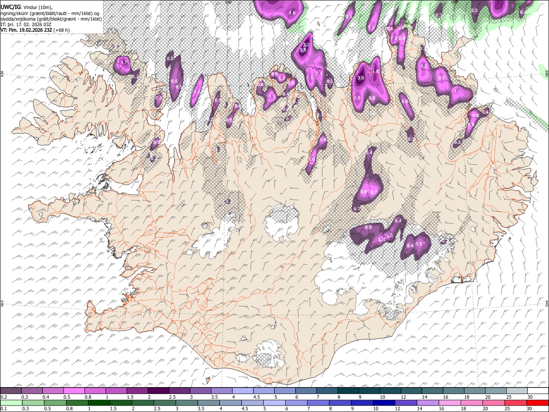The height and width of the screenshot is (412, 549).
Task: Select the pink lower legend swatch labeled 20
Action: tap(493, 403)
